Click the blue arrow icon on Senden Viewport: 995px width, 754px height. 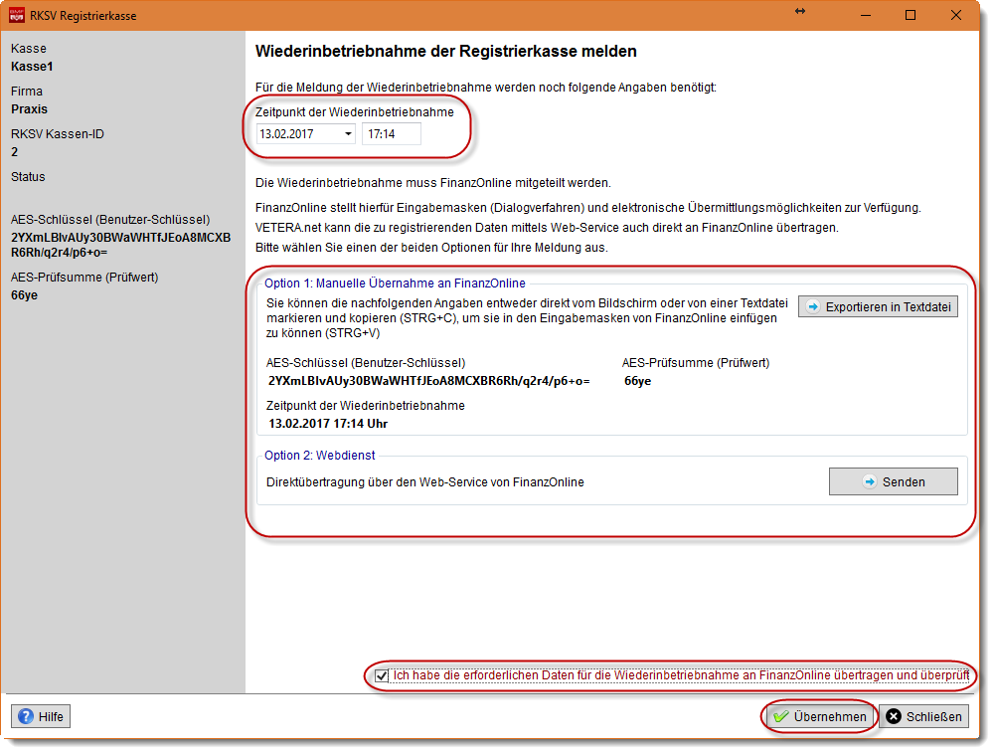click(868, 481)
